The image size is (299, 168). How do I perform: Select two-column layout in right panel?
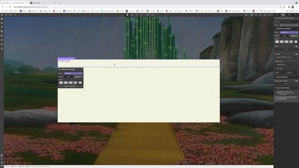[277, 42]
